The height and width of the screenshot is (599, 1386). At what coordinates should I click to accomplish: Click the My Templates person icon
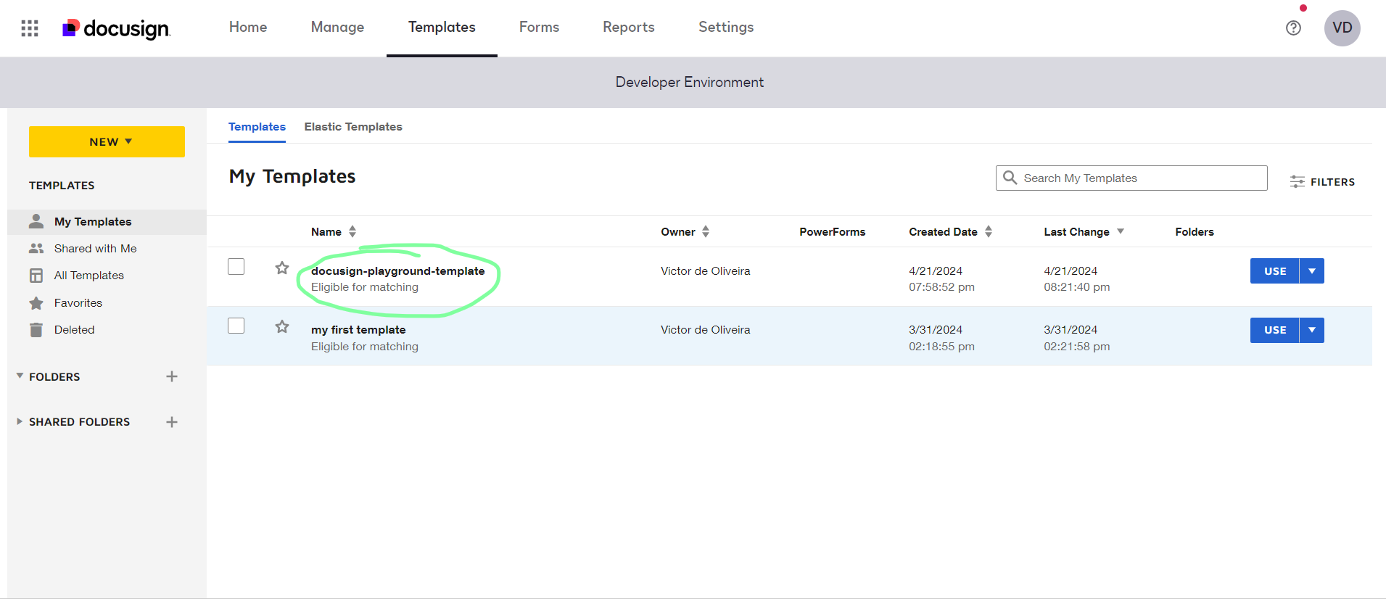point(36,221)
